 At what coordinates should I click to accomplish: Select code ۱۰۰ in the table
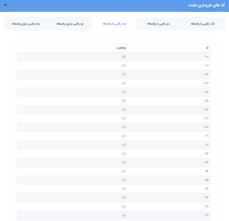pyautogui.click(x=207, y=57)
